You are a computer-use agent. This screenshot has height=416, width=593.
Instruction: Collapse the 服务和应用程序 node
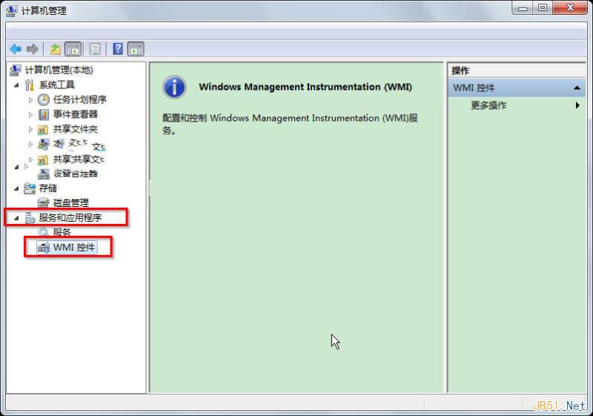16,218
